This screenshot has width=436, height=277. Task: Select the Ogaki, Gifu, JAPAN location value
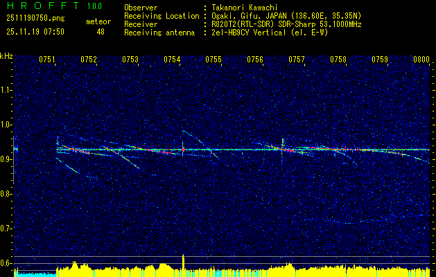tap(286, 16)
